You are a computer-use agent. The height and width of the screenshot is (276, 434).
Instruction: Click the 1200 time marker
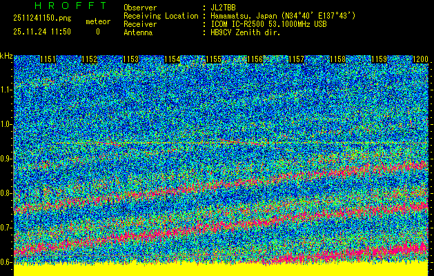(x=420, y=60)
